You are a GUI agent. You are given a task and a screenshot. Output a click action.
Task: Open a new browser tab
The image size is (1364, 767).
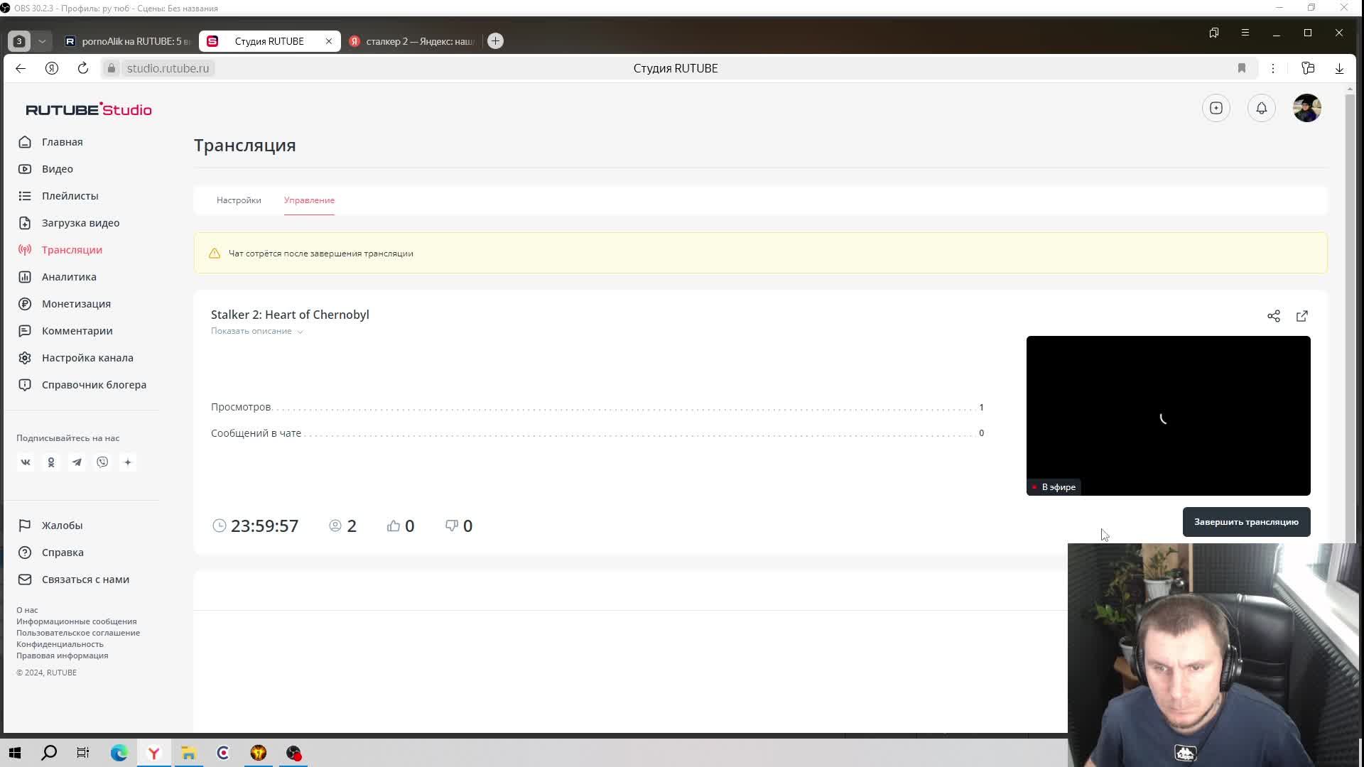[x=496, y=41]
